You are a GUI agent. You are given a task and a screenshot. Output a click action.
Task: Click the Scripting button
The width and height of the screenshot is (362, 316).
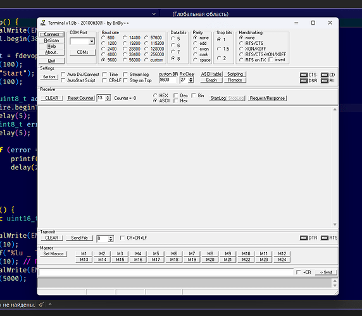click(x=235, y=74)
